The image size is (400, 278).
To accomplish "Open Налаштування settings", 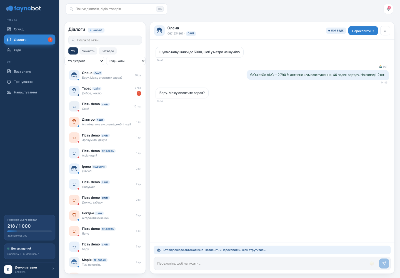I will pyautogui.click(x=29, y=92).
